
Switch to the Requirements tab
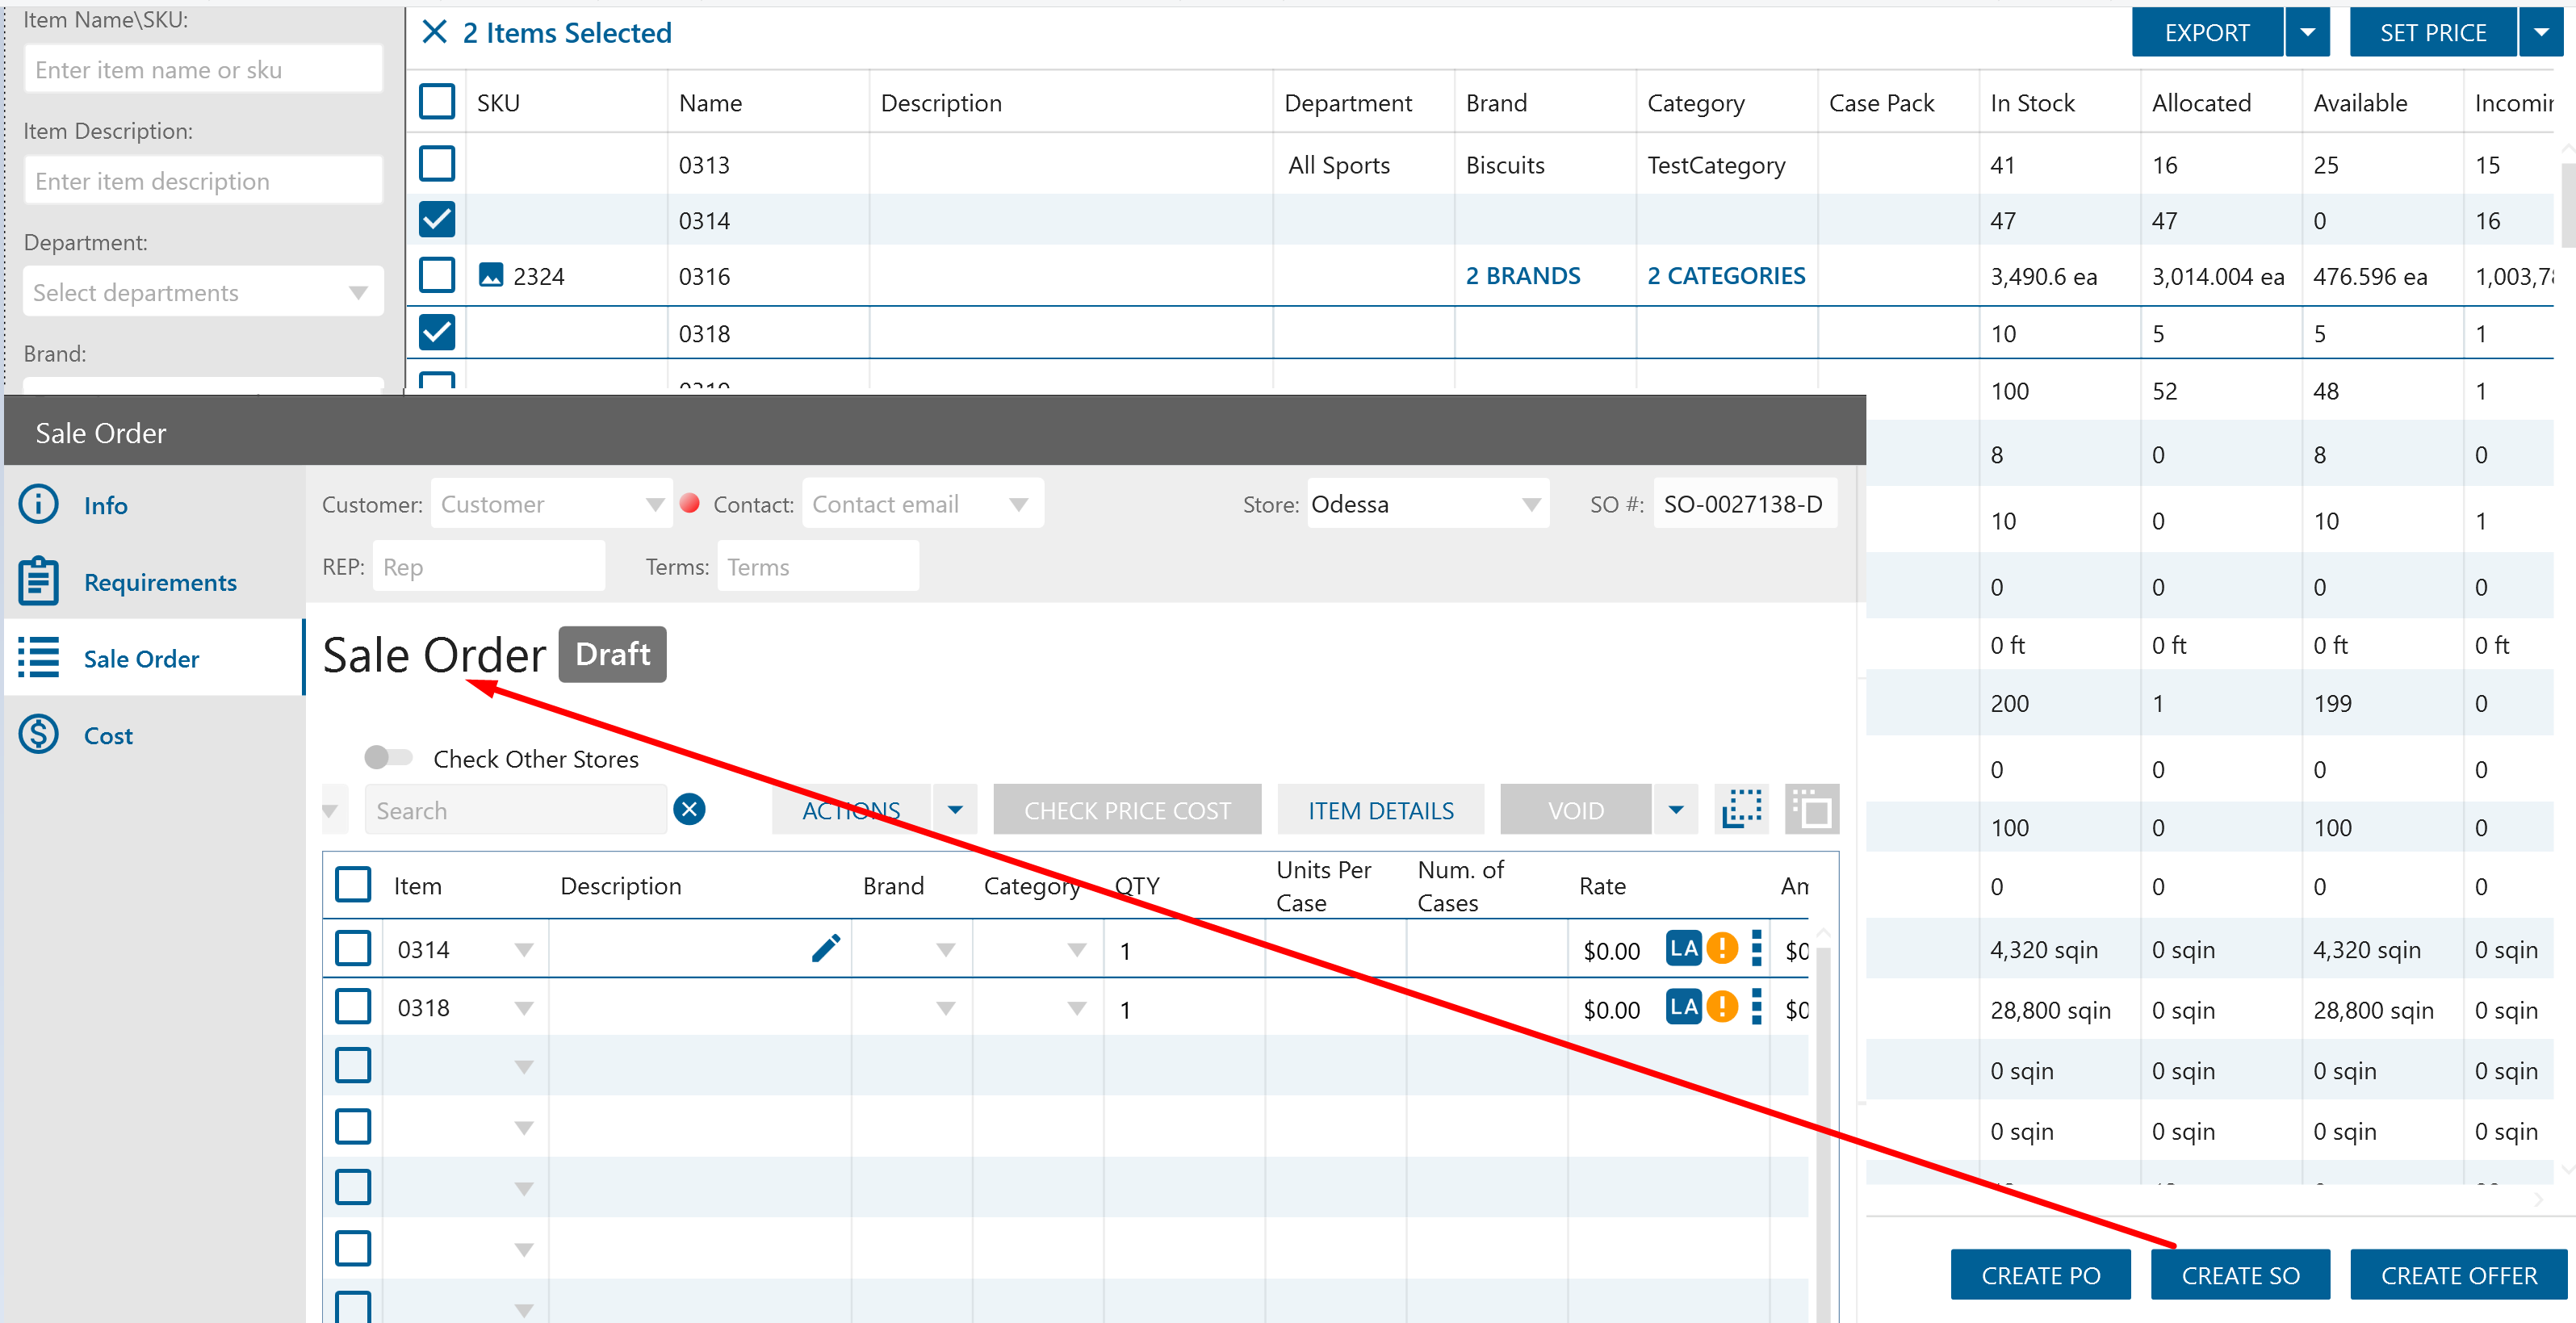tap(160, 582)
